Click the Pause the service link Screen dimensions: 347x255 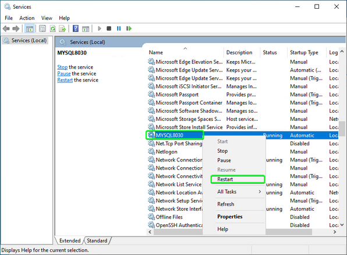click(64, 74)
